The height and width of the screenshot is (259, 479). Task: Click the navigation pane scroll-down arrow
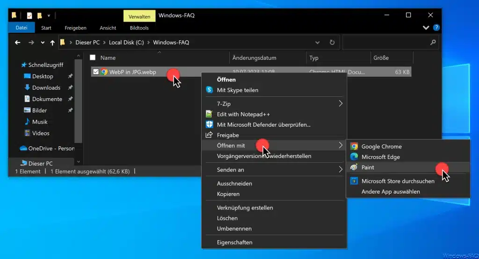click(79, 162)
